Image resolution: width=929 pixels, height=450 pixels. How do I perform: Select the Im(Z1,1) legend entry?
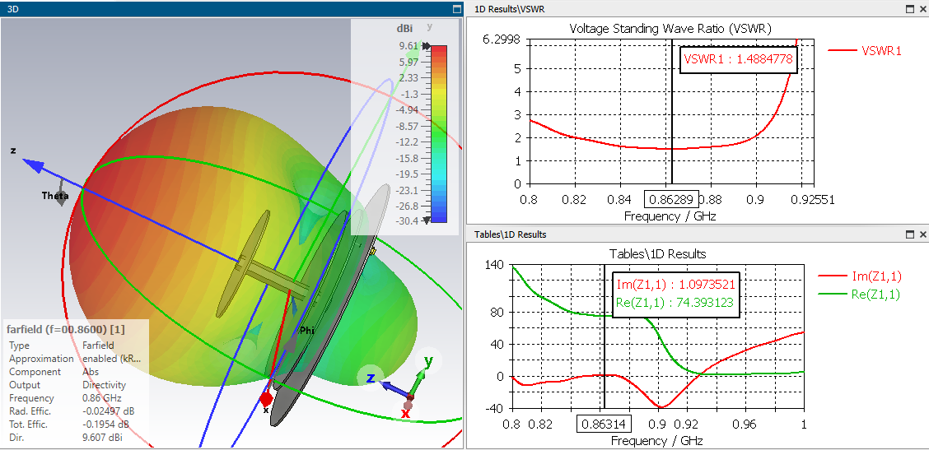[x=859, y=276]
